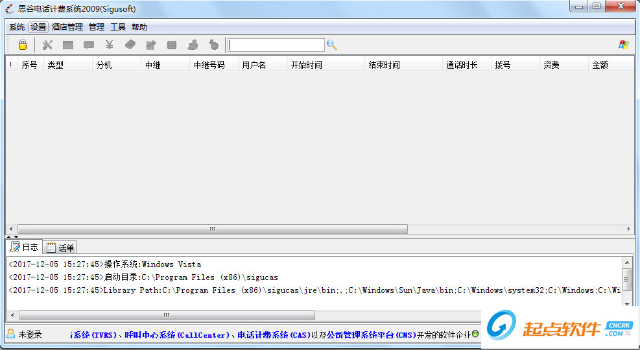This screenshot has height=350, width=640.
Task: Sort by the 结束时间 column header
Action: 404,65
